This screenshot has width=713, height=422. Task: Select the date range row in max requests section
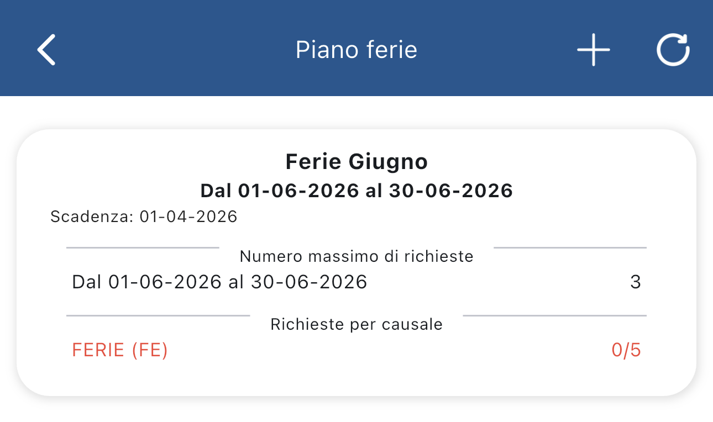219,282
